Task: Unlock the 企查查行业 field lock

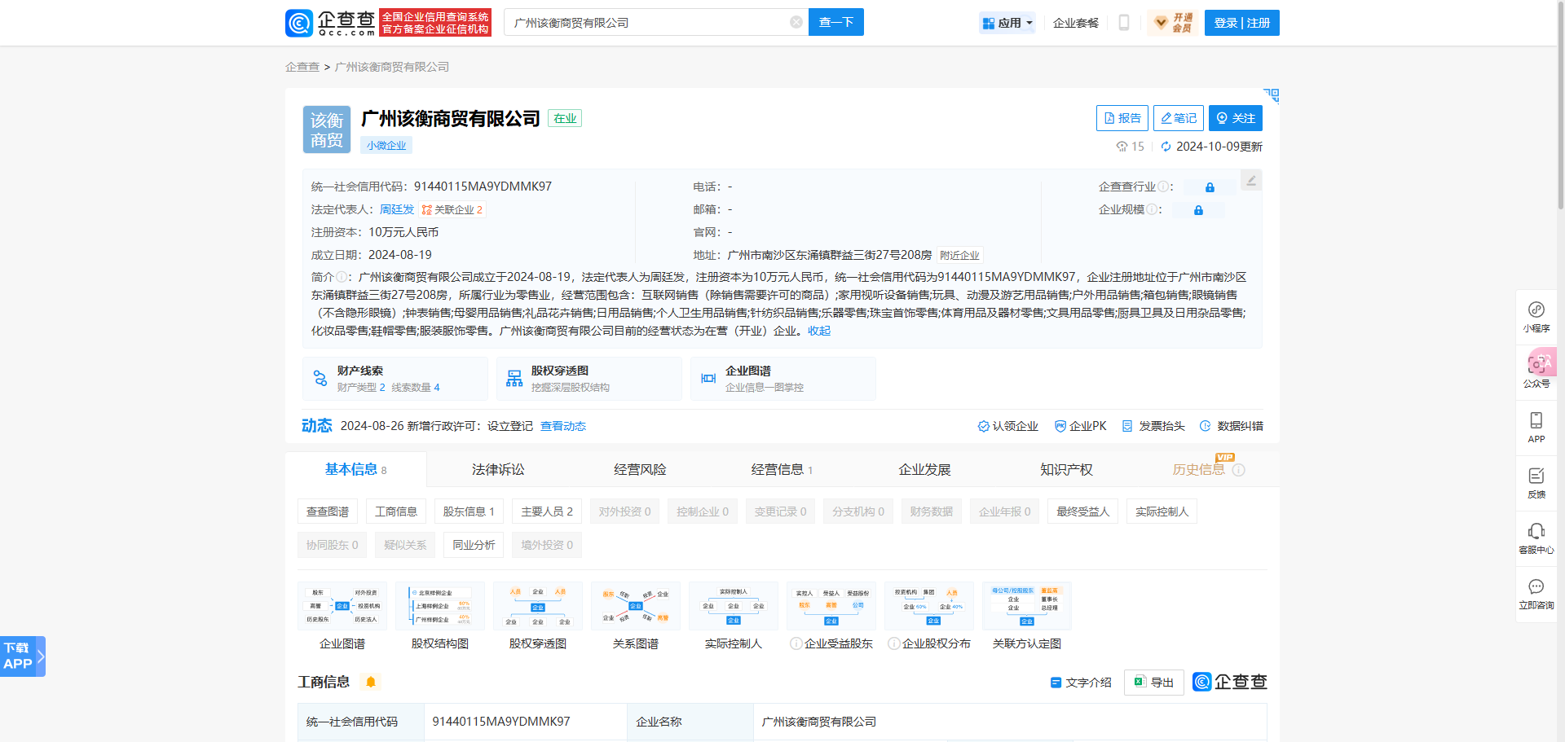Action: click(x=1209, y=187)
